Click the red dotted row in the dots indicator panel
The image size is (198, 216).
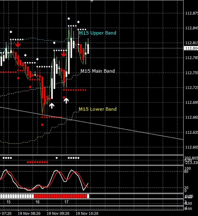click(x=38, y=162)
